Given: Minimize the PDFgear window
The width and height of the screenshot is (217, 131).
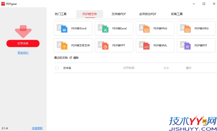Looking at the screenshot, I should [x=194, y=4].
